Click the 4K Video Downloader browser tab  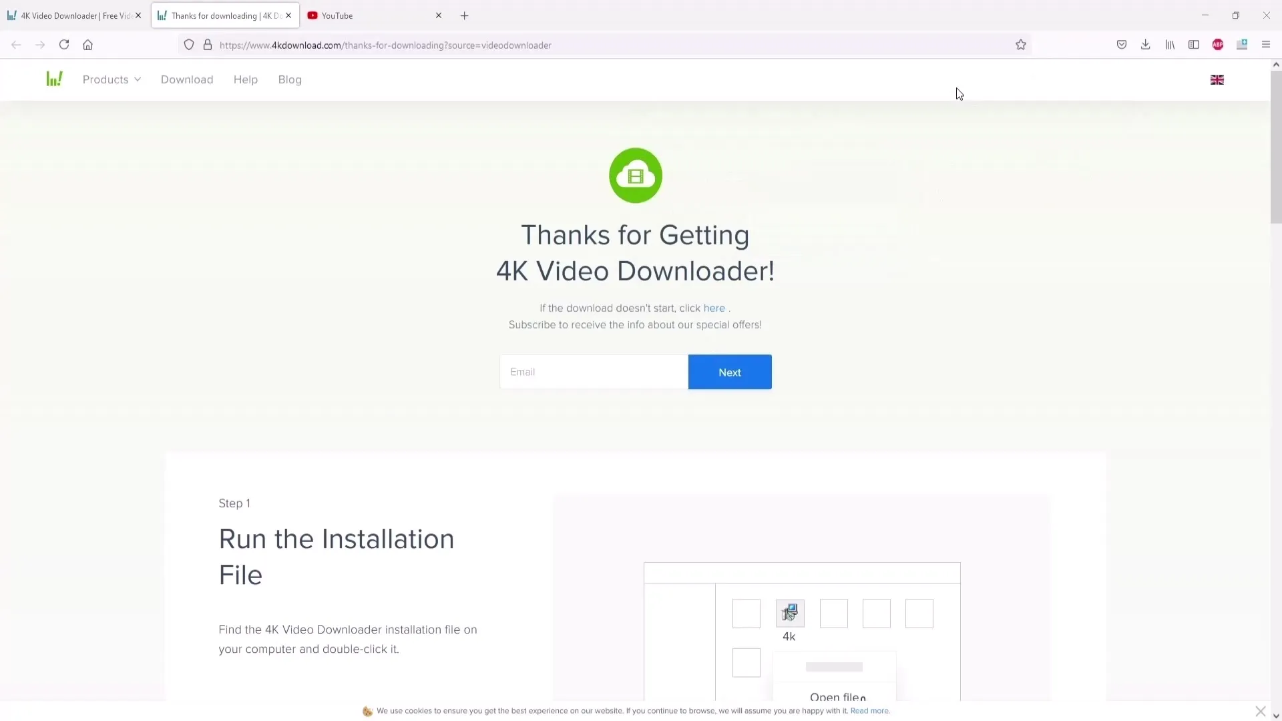(75, 16)
